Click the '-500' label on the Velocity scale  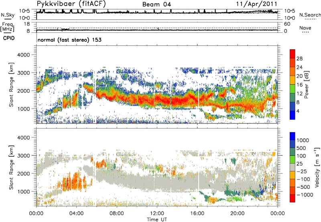(303, 187)
